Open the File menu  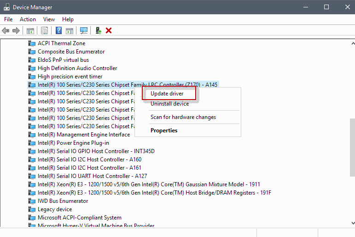pos(8,19)
